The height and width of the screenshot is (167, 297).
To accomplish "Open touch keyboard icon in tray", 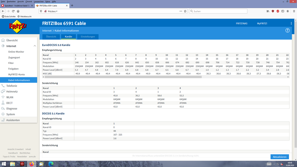I will coord(269,164).
